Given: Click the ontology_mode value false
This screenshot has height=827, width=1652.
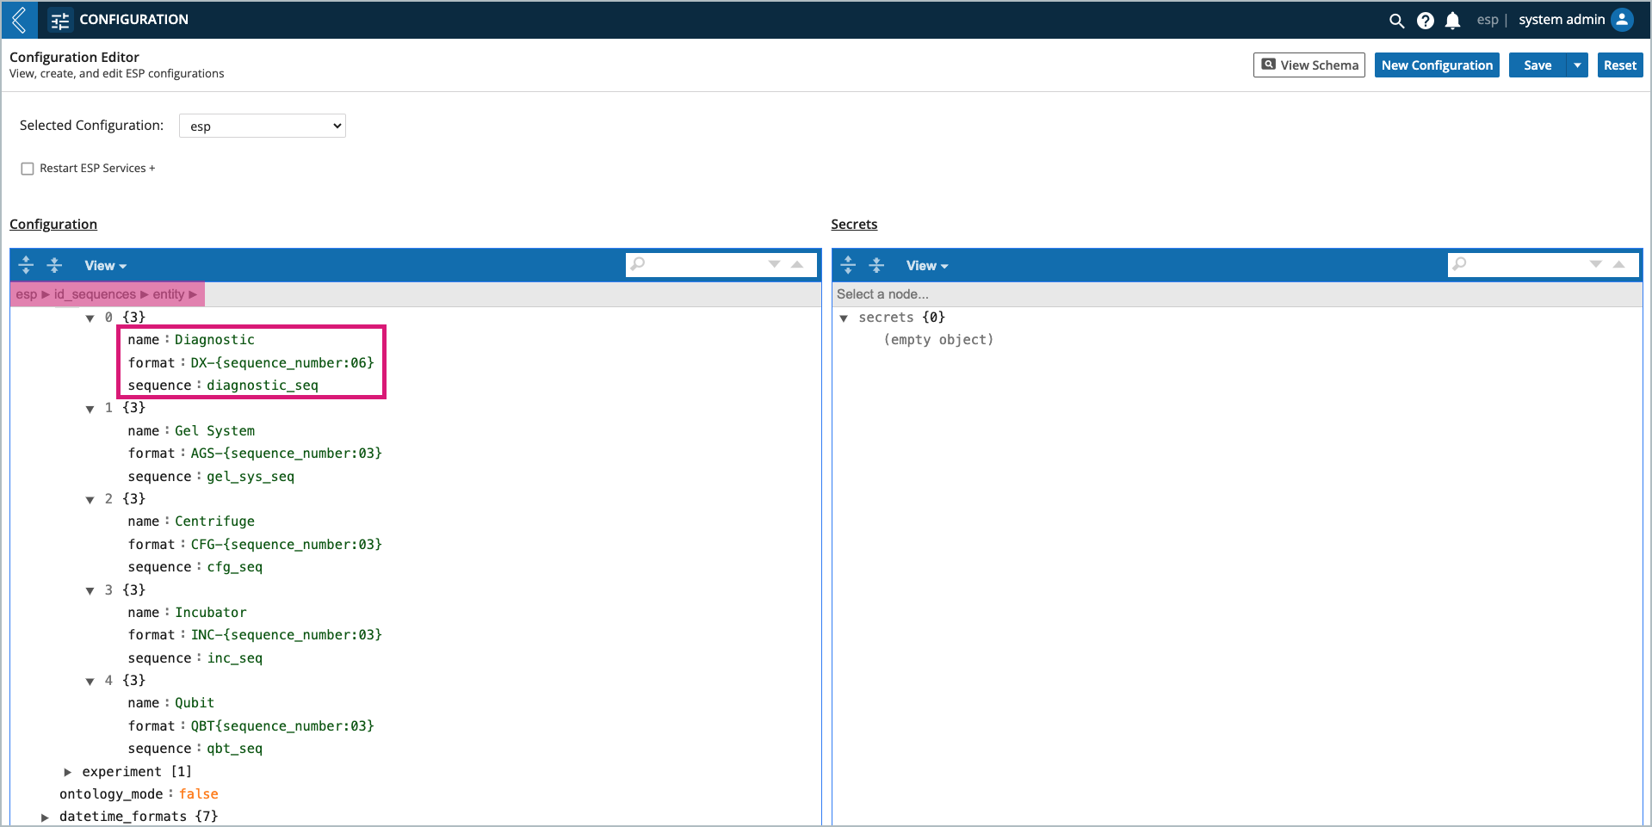Looking at the screenshot, I should pos(199,794).
